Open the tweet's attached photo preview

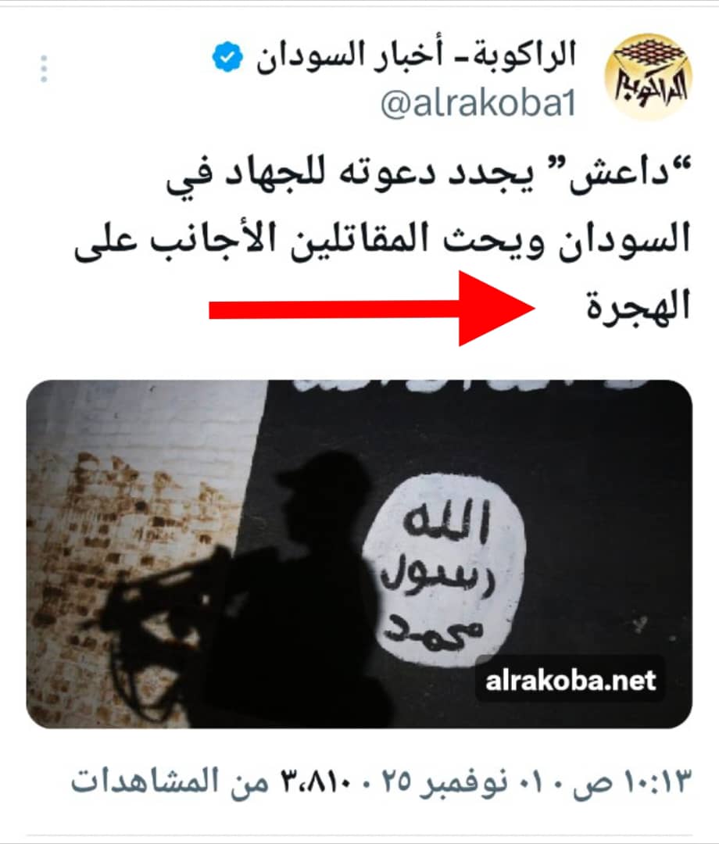359,554
